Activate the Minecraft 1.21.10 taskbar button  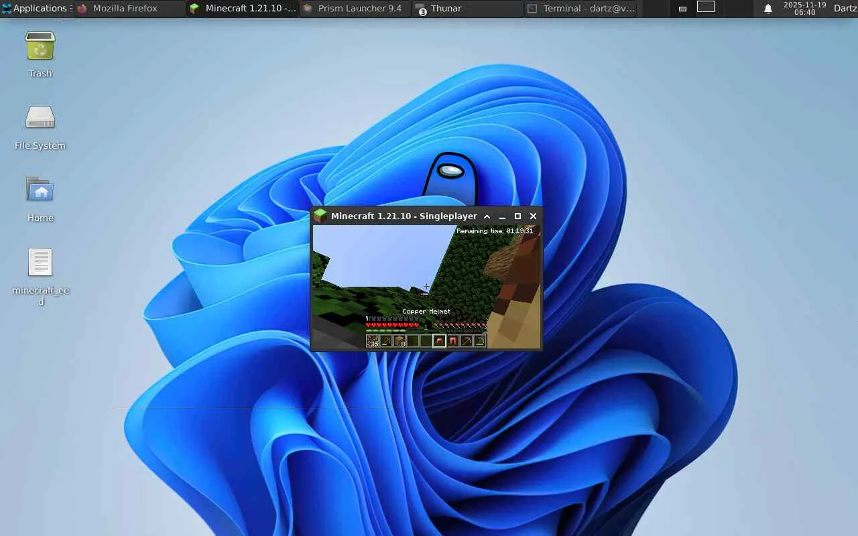pyautogui.click(x=242, y=9)
